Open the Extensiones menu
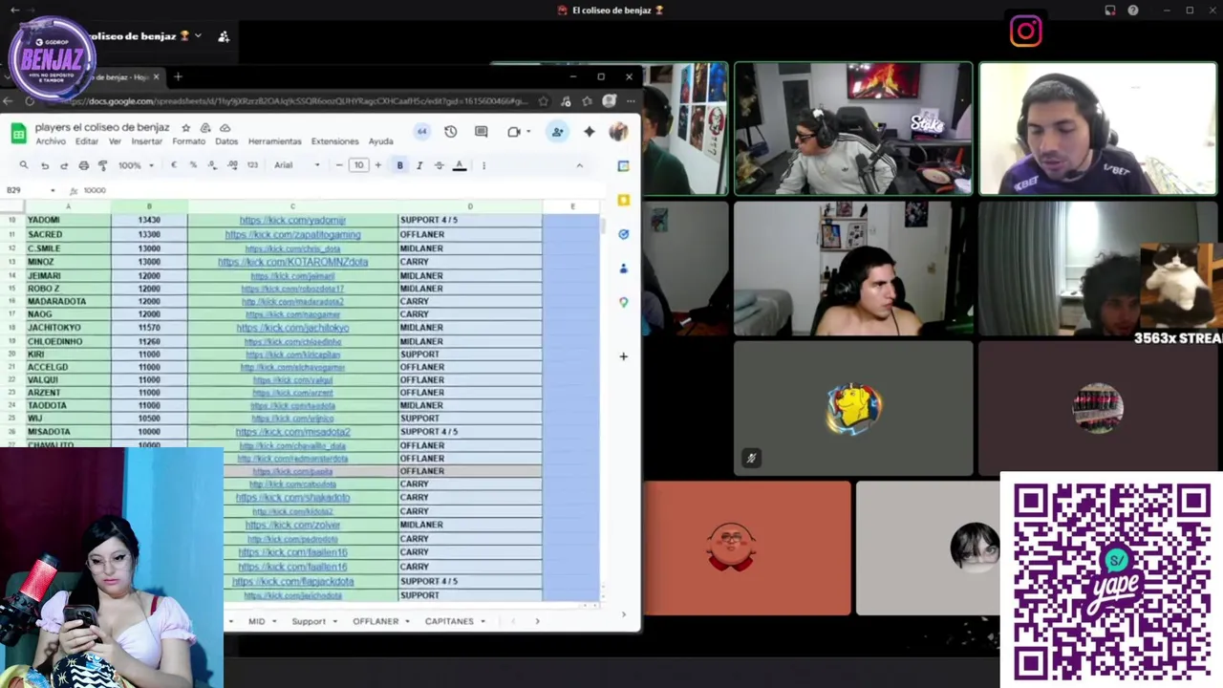The height and width of the screenshot is (688, 1223). (334, 141)
